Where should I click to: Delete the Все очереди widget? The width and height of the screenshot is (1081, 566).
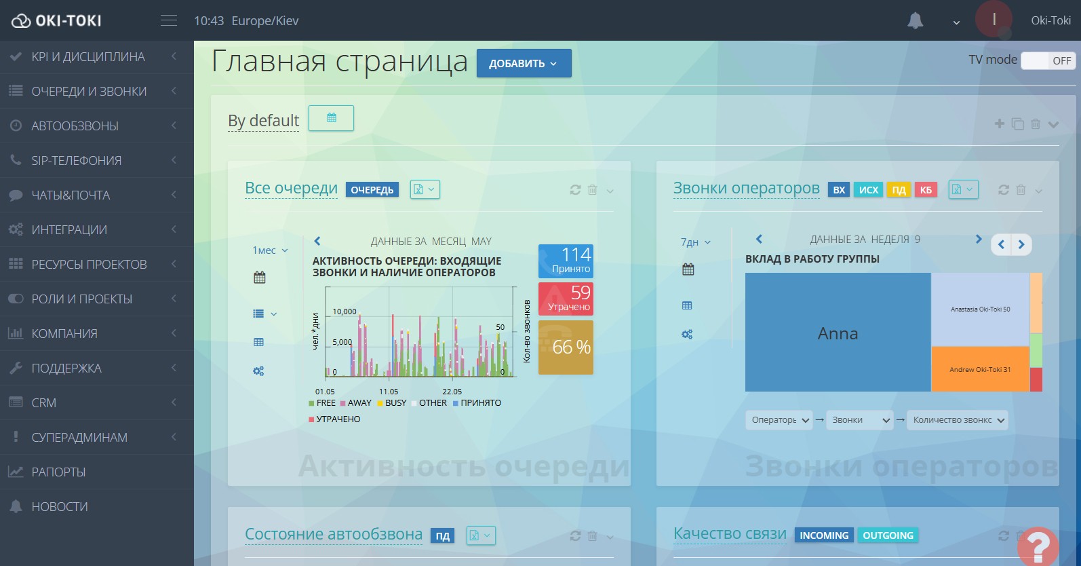592,190
